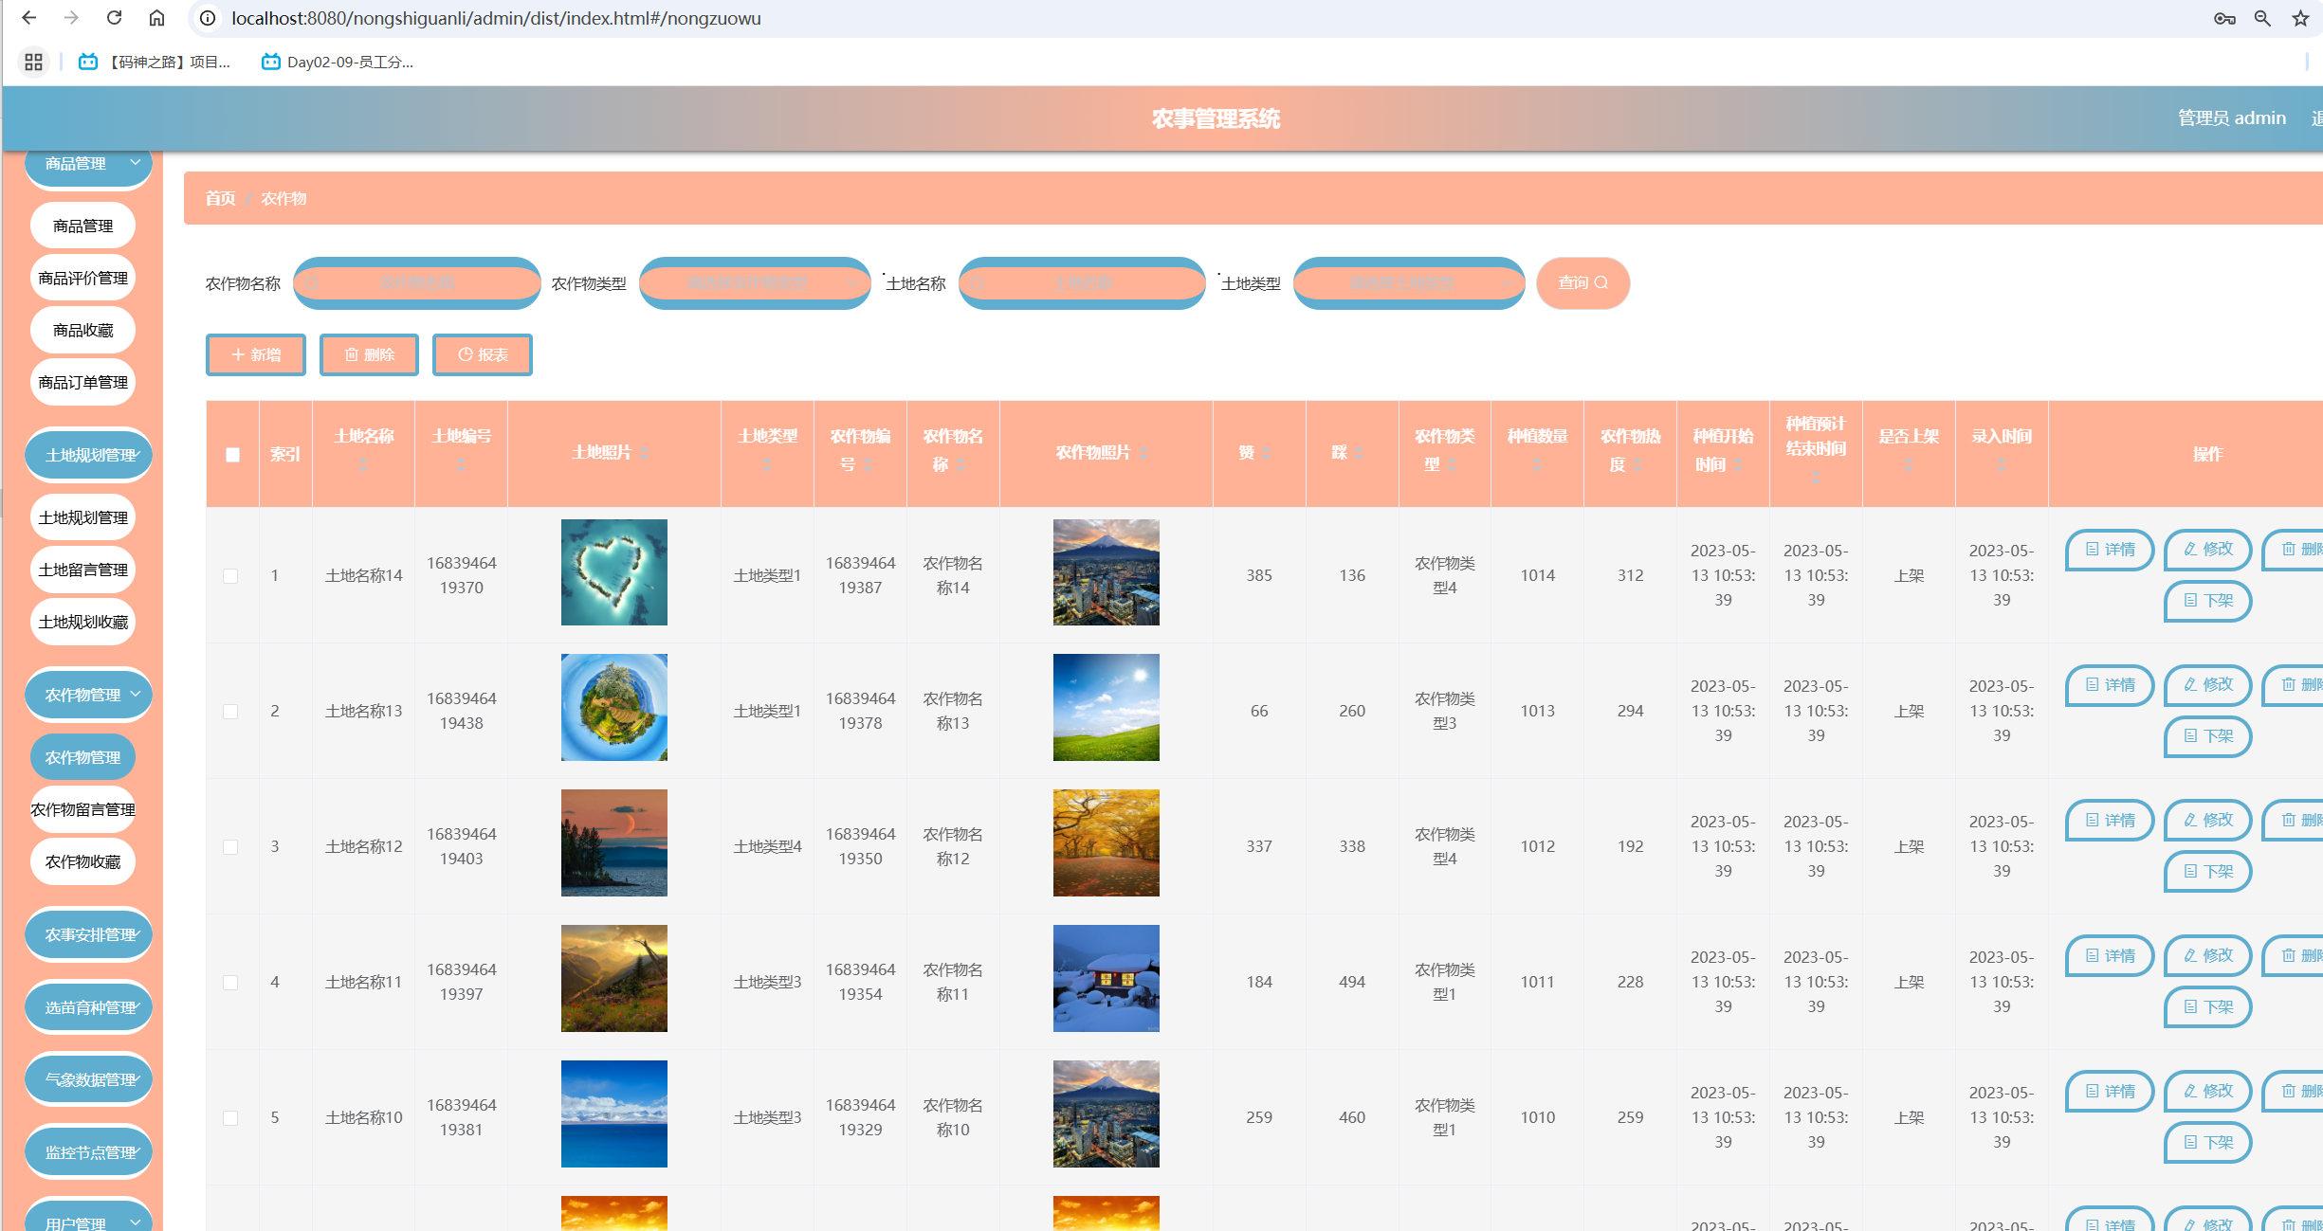Click the site info icon in address bar

coord(208,18)
